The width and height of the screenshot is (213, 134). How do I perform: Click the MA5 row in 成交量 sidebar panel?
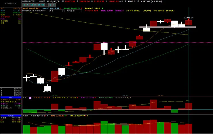pos(11,120)
